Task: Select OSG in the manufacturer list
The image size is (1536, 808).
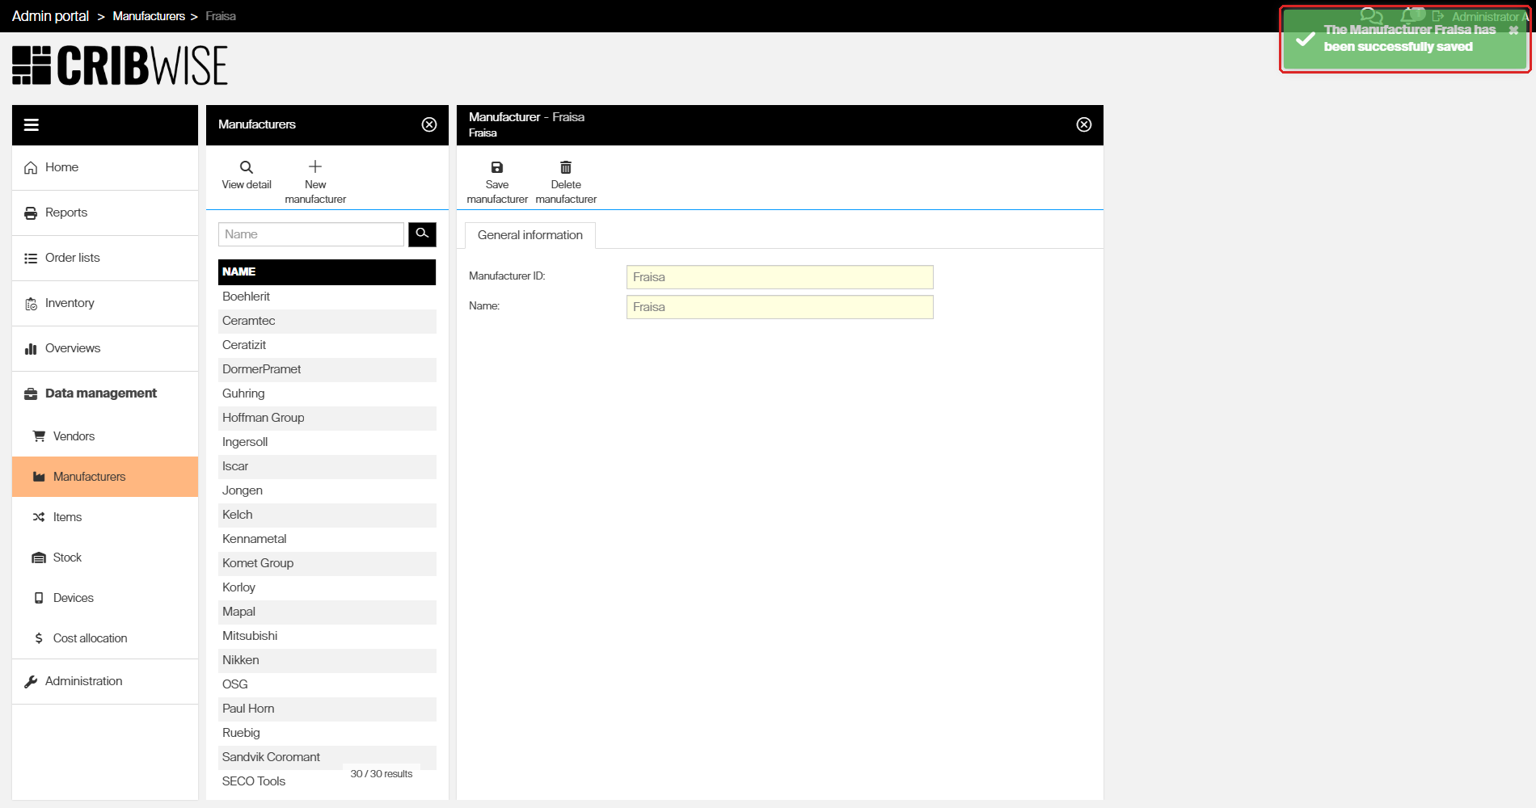Action: pyautogui.click(x=327, y=685)
